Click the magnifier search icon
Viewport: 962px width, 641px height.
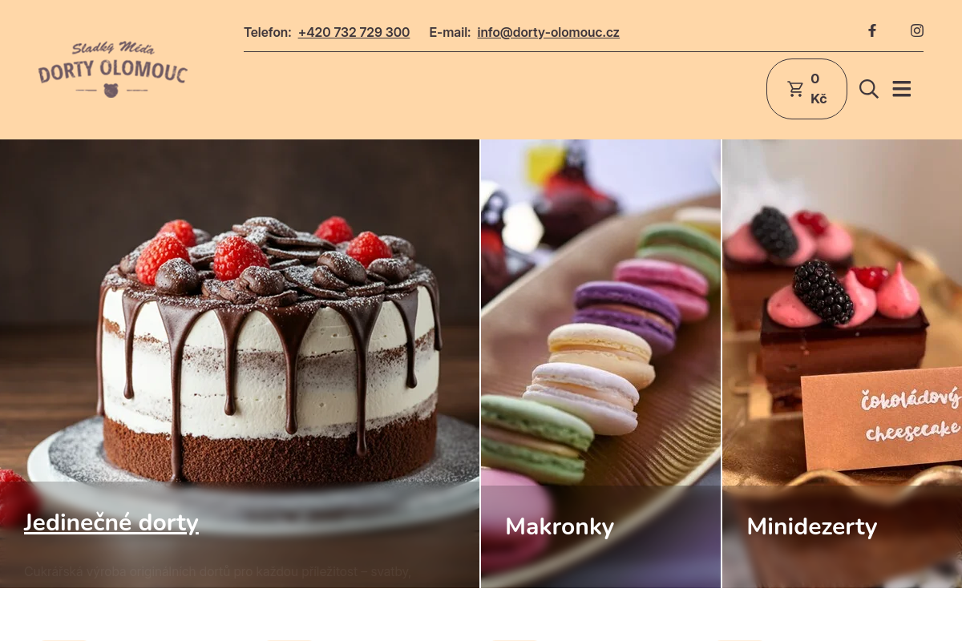coord(869,89)
